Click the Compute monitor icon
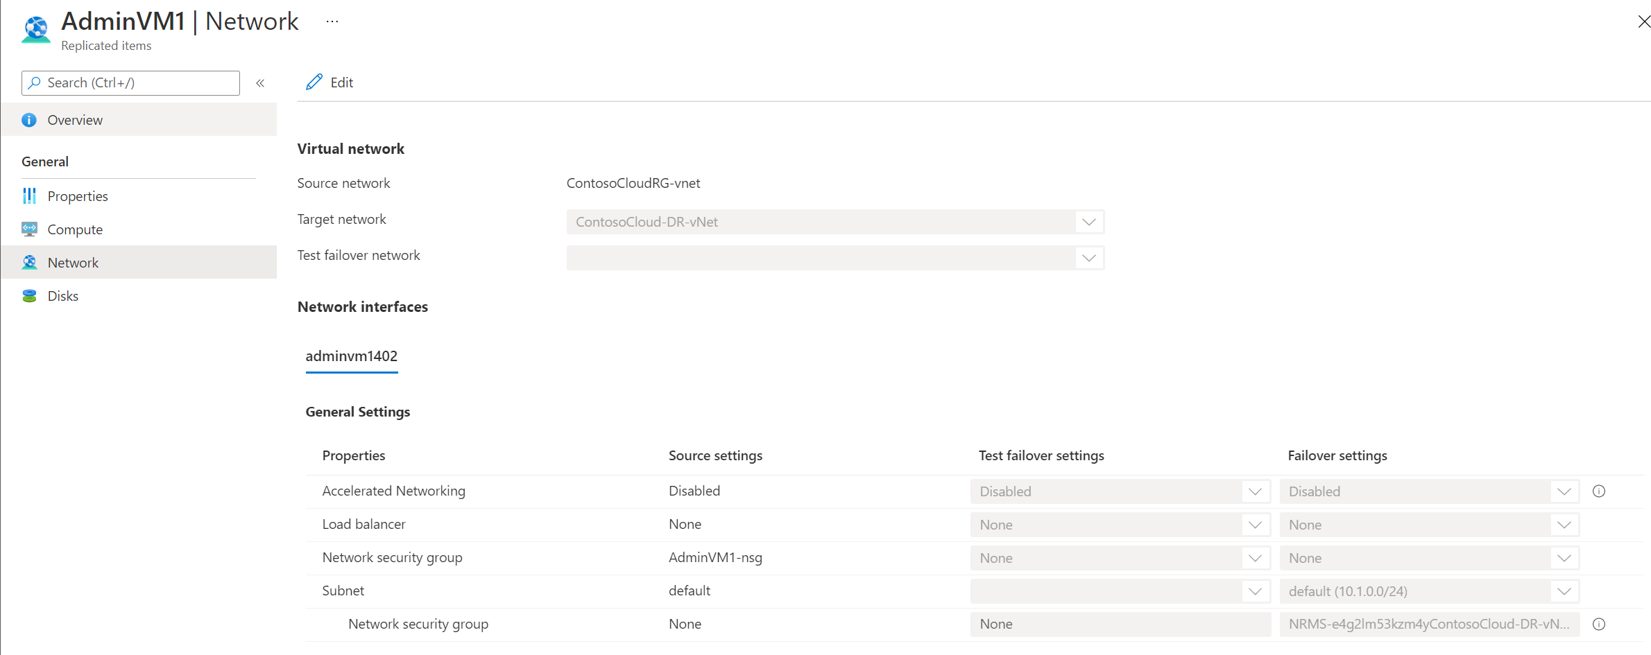The image size is (1651, 655). click(29, 229)
